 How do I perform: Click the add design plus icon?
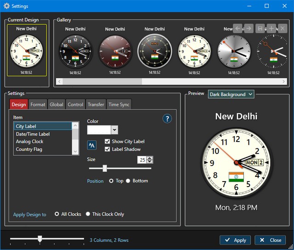click(271, 28)
